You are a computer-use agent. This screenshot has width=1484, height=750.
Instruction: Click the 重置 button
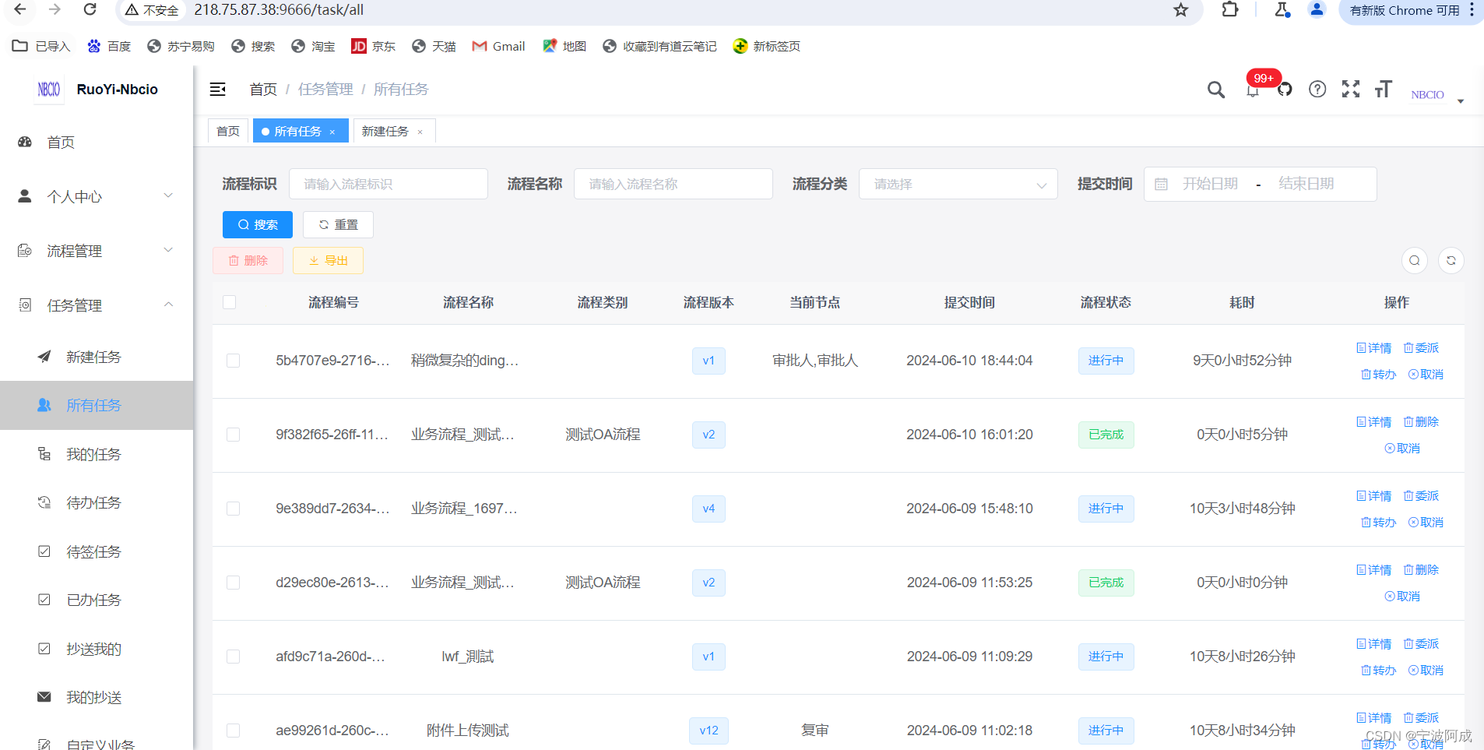[x=338, y=224]
